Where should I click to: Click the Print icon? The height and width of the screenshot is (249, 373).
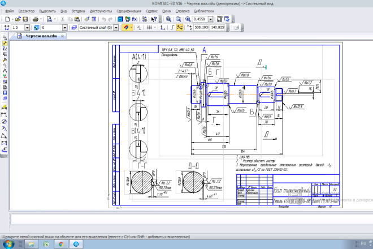[x=36, y=19]
